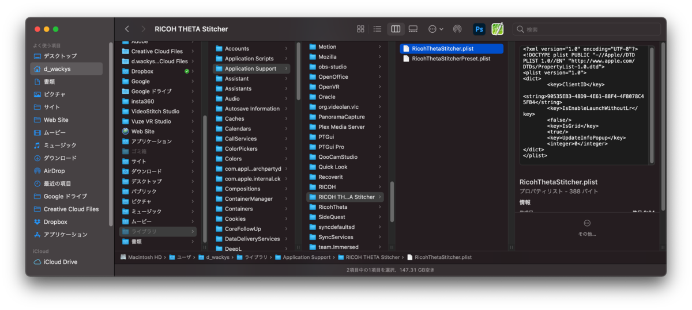Click Application Support in path bar

(x=303, y=257)
